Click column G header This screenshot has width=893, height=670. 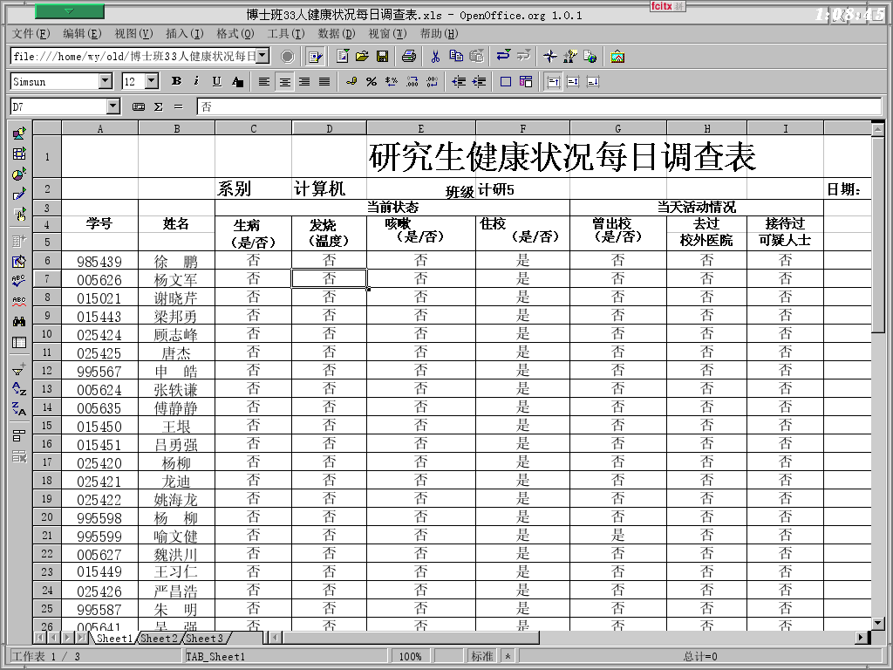tap(617, 128)
